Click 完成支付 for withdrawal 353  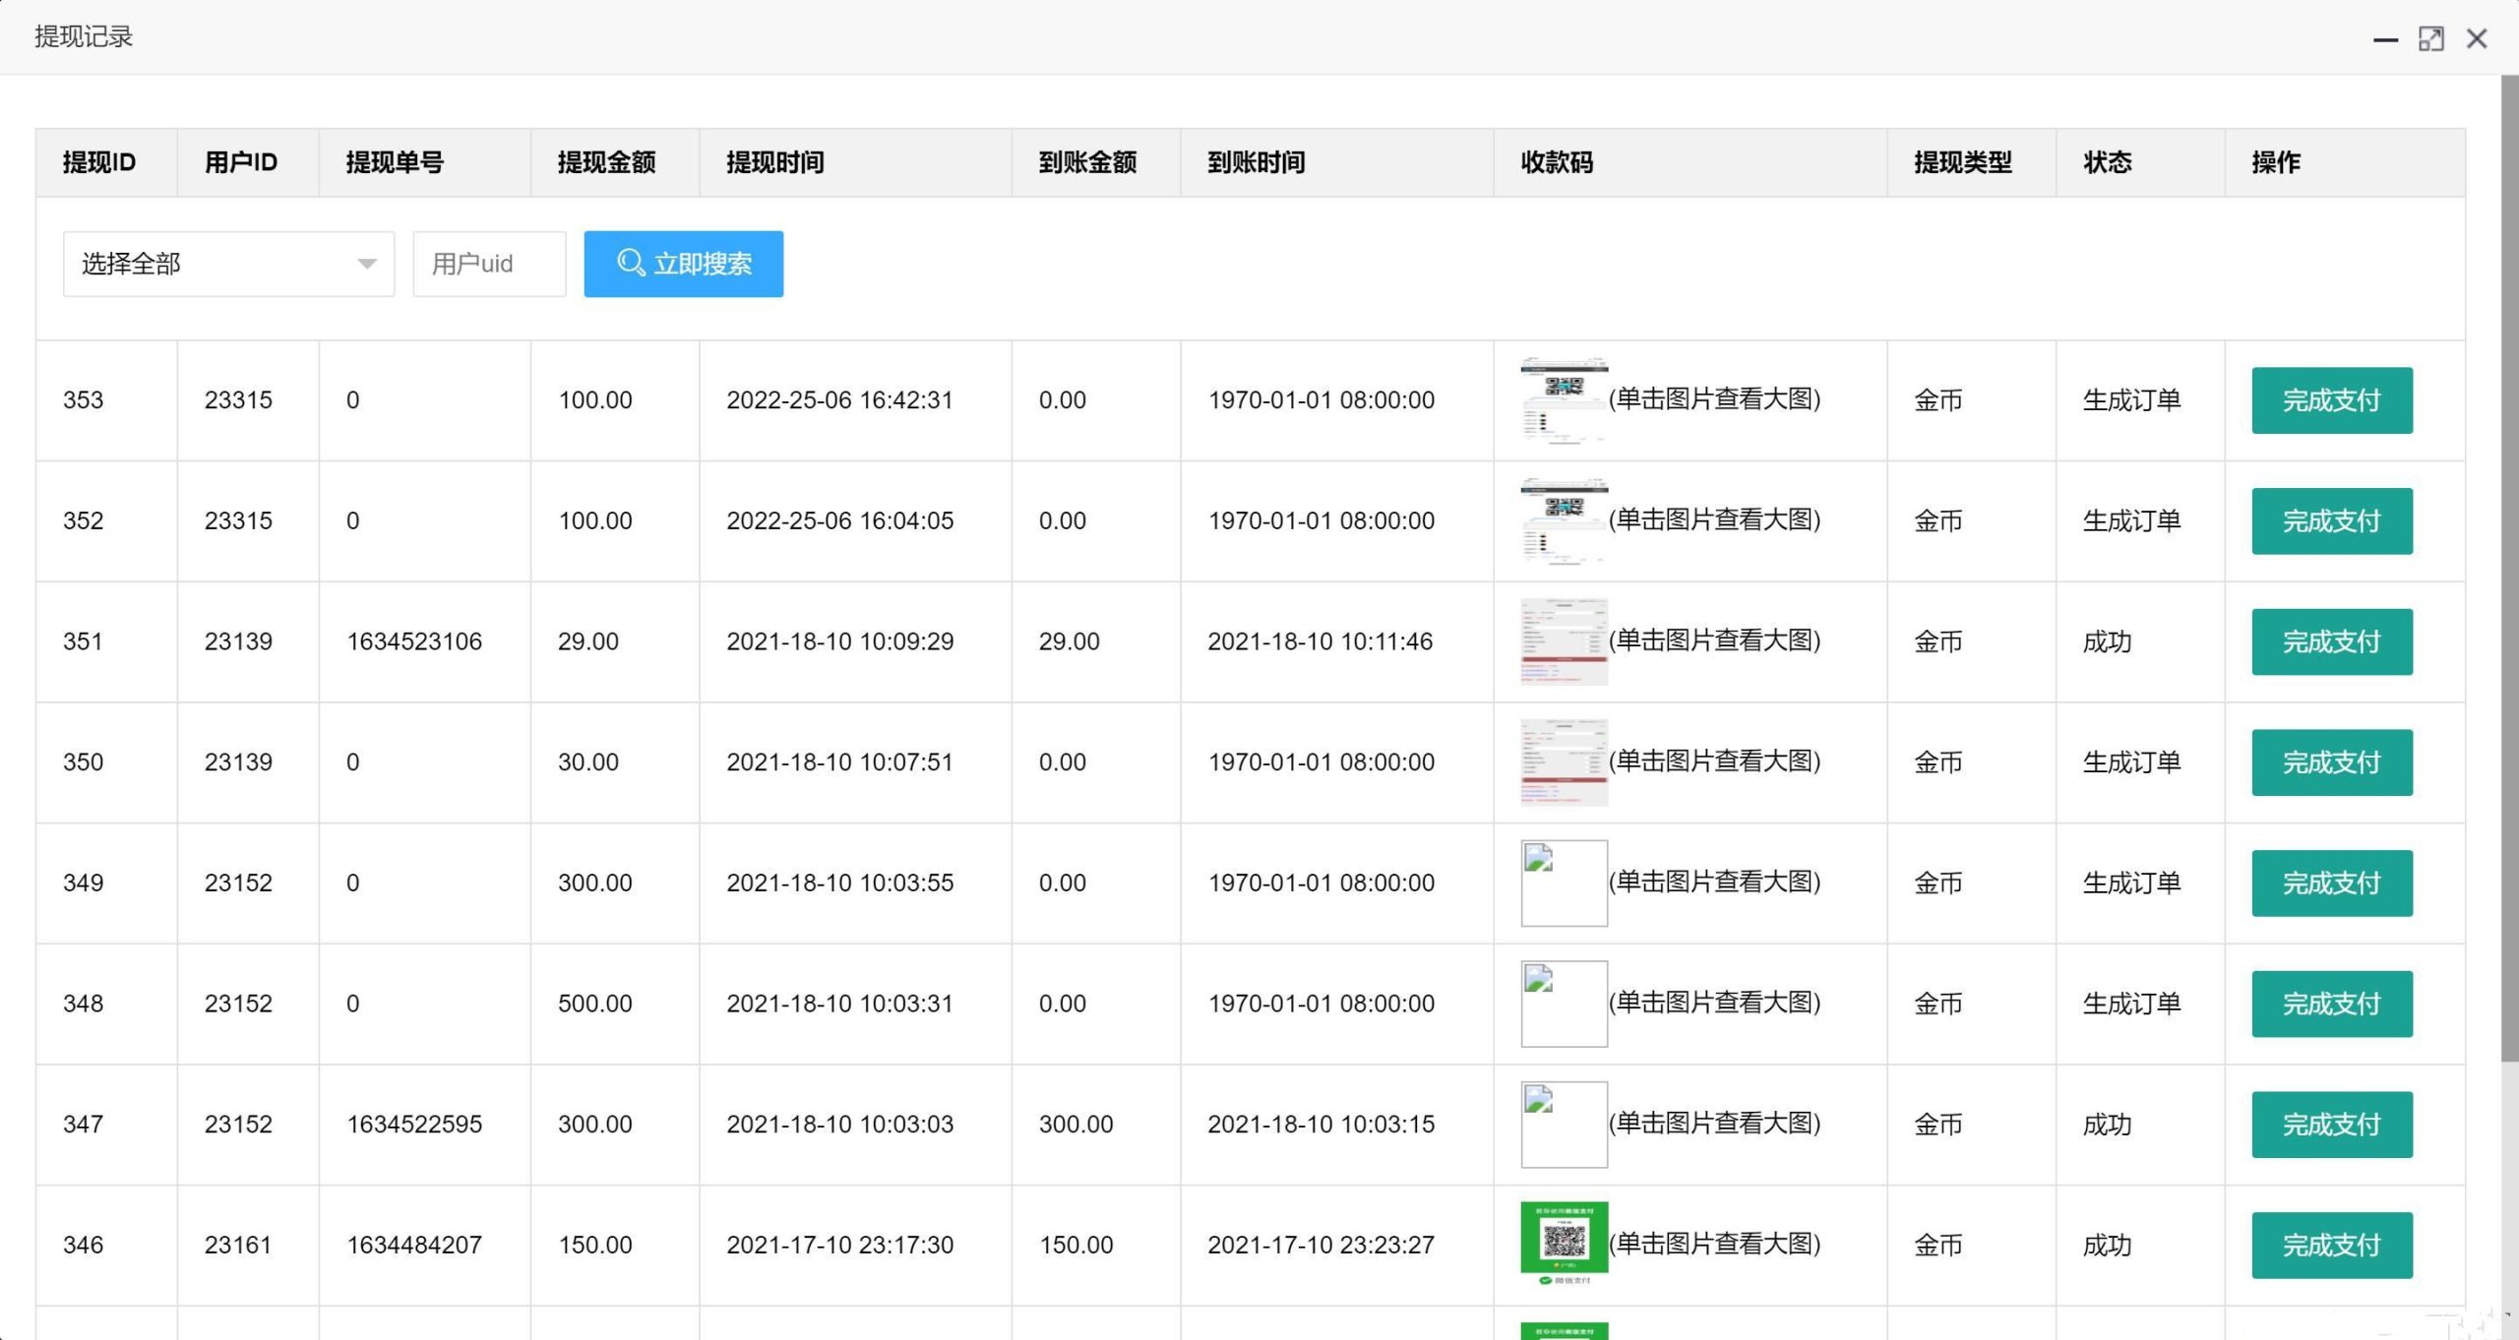pos(2332,399)
